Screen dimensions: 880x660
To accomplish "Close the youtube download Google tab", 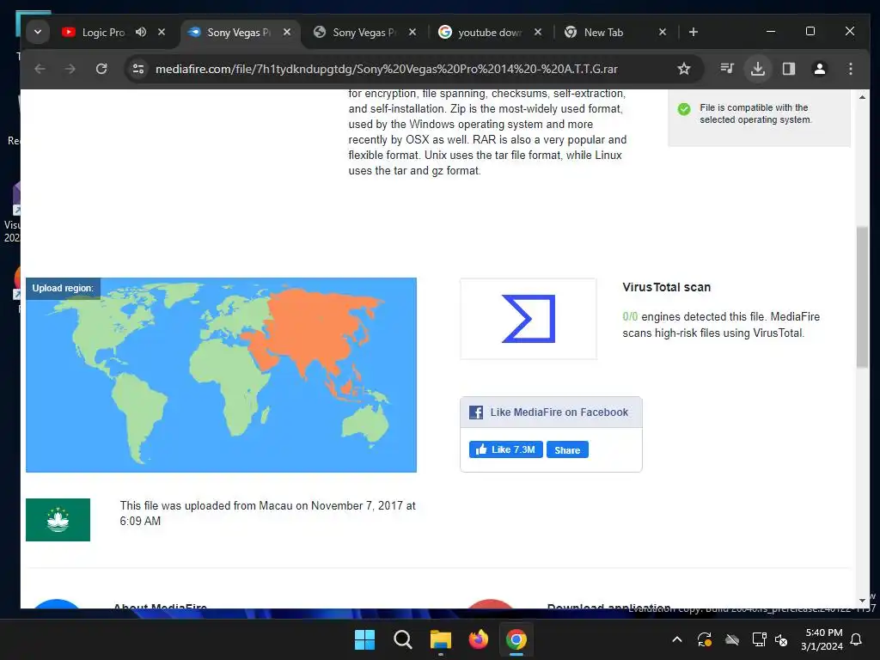I will [538, 32].
